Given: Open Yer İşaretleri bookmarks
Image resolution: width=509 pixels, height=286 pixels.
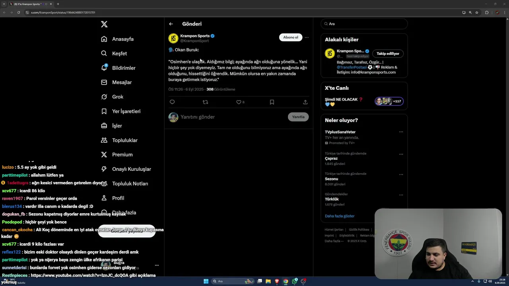Looking at the screenshot, I should 120,111.
